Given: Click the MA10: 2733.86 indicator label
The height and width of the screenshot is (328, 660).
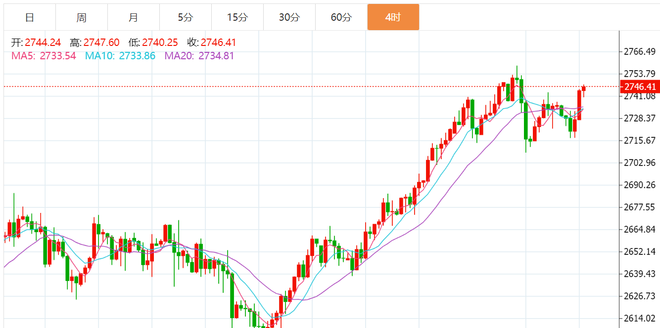Looking at the screenshot, I should (120, 56).
